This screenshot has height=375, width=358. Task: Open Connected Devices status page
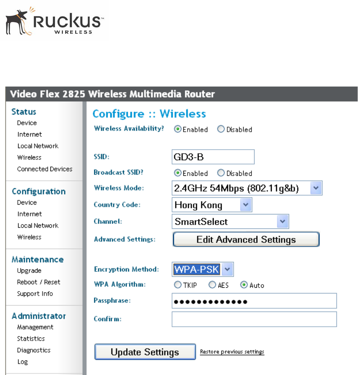click(x=45, y=169)
